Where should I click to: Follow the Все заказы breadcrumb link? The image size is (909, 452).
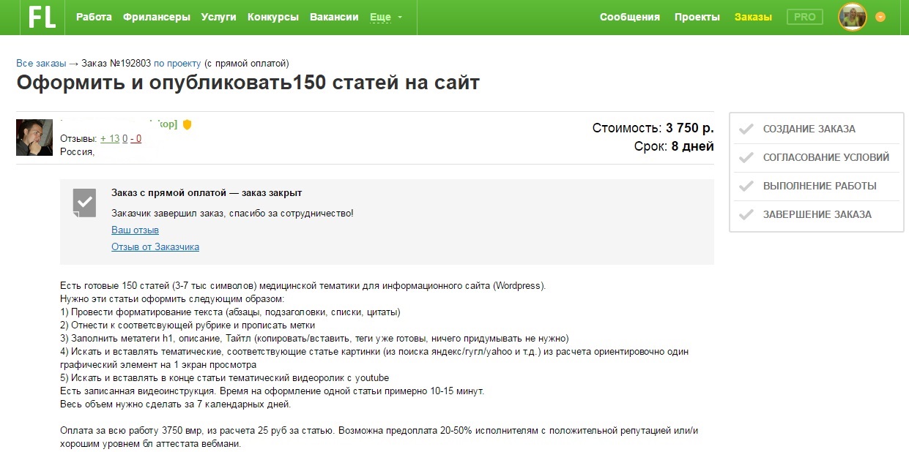(41, 64)
